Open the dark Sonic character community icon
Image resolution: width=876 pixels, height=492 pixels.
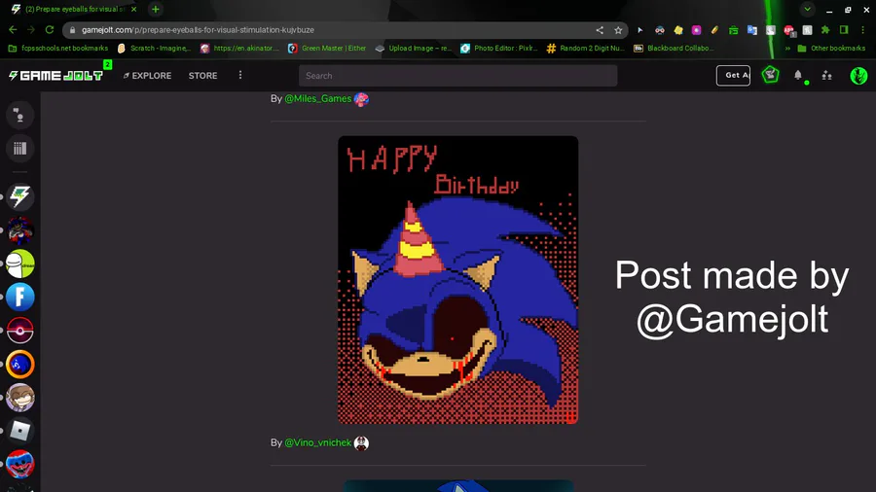[x=20, y=229]
